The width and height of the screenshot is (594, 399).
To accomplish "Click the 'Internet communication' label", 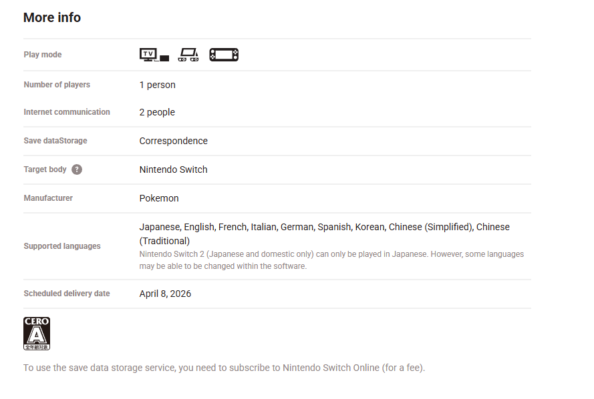I will 67,112.
